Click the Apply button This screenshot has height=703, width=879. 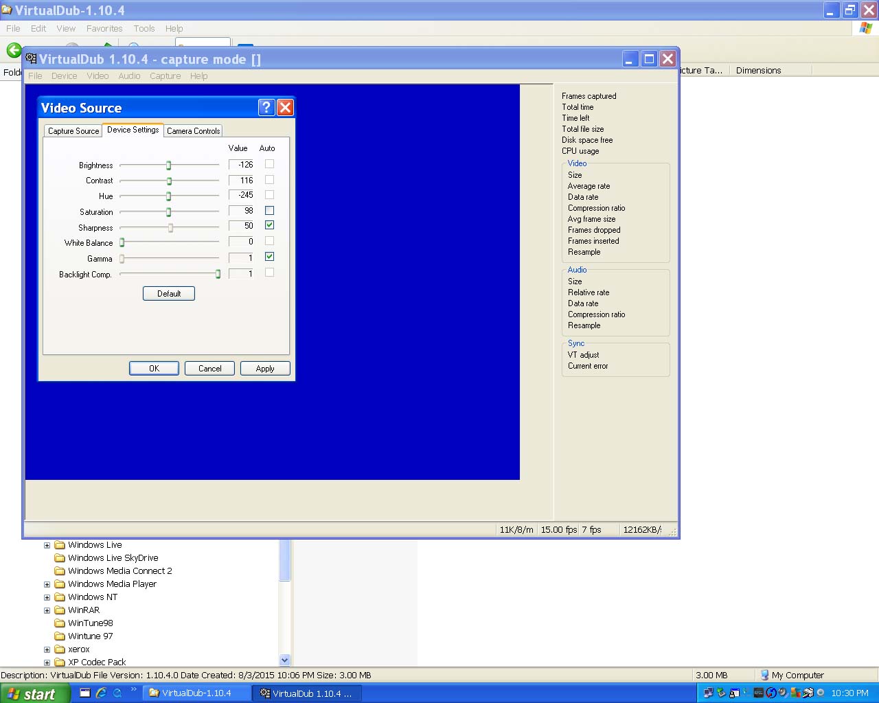[x=265, y=369]
